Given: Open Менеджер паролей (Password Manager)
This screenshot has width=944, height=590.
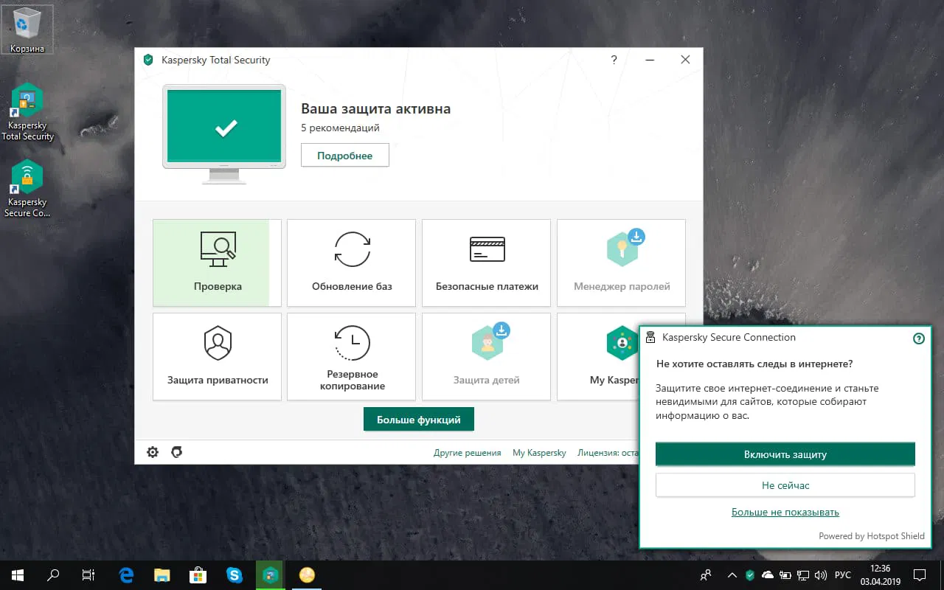Looking at the screenshot, I should click(621, 263).
